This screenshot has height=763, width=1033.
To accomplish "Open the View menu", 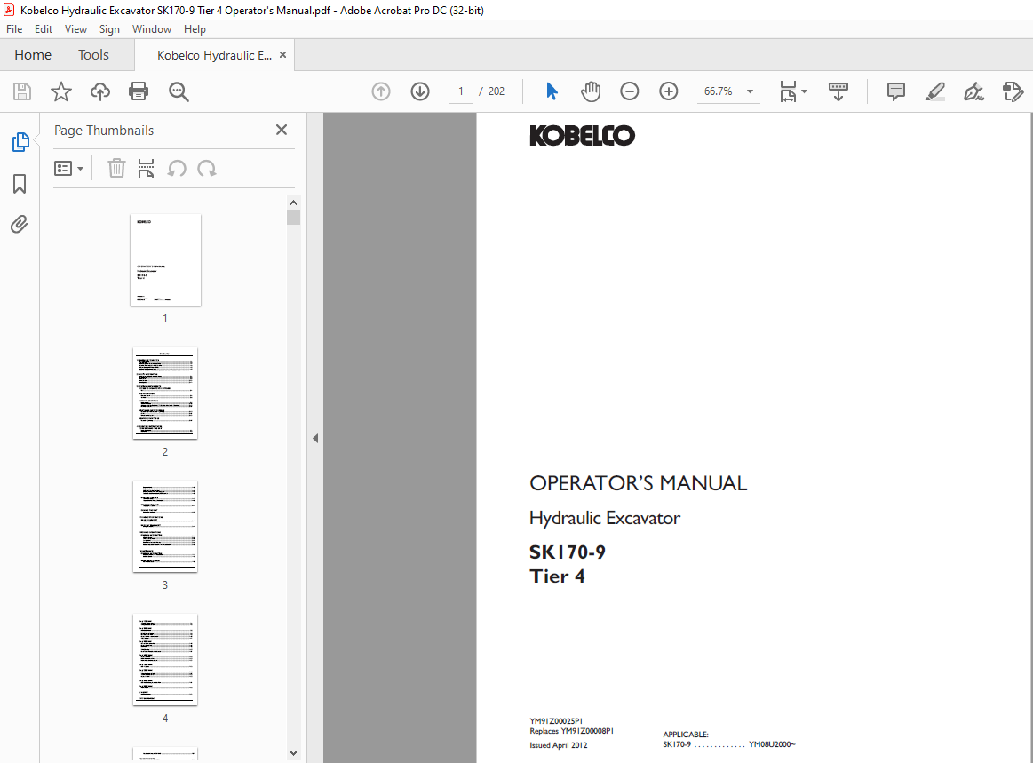I will click(x=75, y=29).
